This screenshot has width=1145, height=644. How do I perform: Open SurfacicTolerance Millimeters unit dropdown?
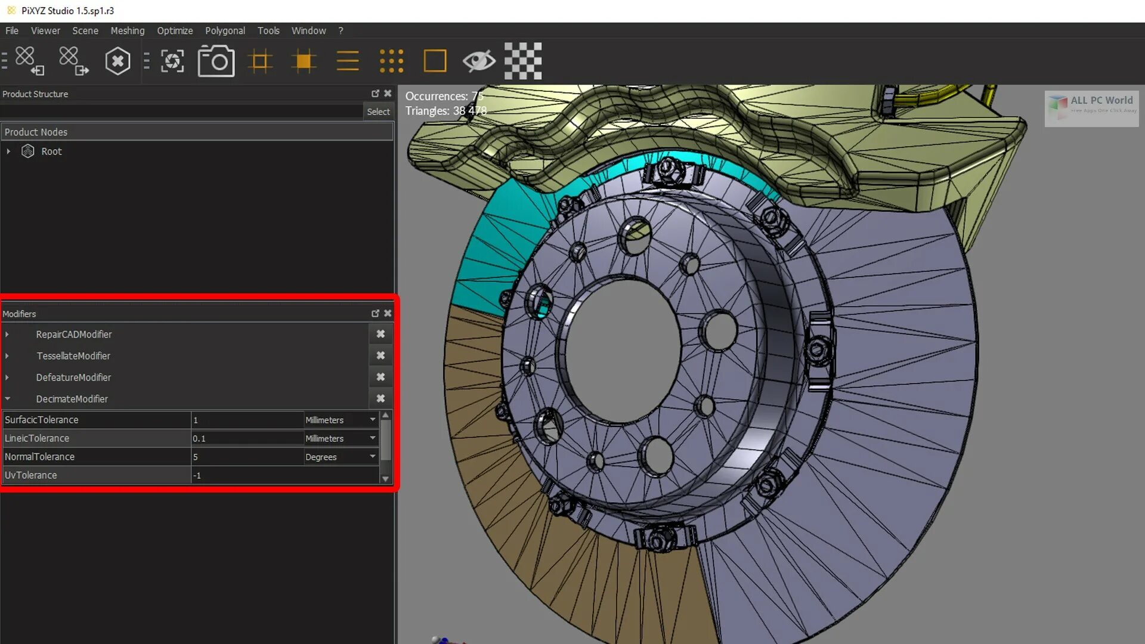pyautogui.click(x=372, y=420)
